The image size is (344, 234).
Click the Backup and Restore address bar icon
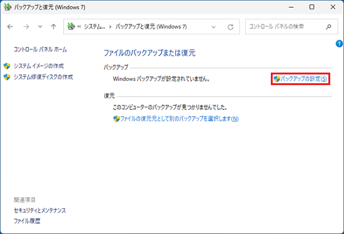71,26
